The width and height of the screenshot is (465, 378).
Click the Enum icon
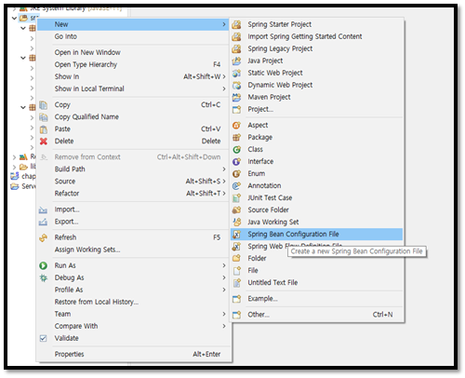tap(236, 173)
